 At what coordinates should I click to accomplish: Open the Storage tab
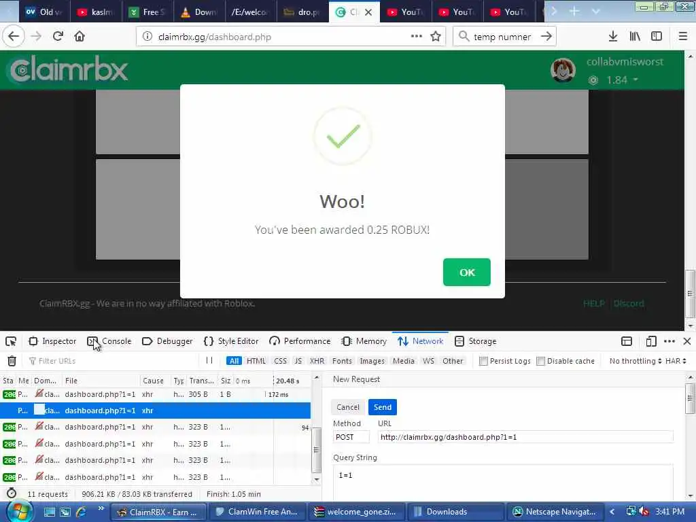(x=475, y=341)
